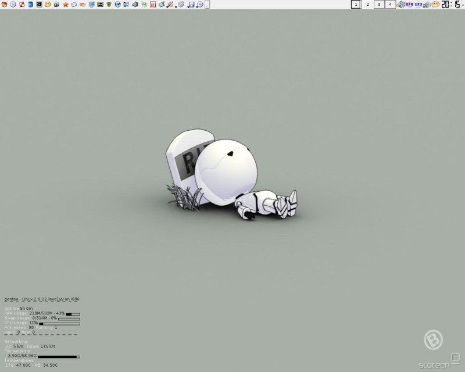Open the green circular icon launcher
The width and height of the screenshot is (465, 372).
click(144, 4)
